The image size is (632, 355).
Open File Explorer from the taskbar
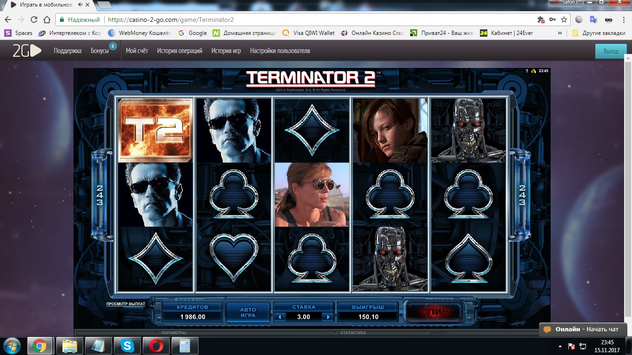pyautogui.click(x=69, y=346)
